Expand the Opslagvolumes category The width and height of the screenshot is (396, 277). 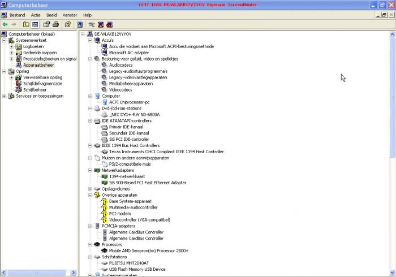point(90,189)
